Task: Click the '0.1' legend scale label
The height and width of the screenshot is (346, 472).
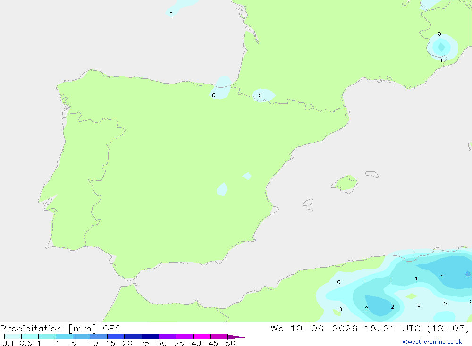Action: pyautogui.click(x=8, y=343)
